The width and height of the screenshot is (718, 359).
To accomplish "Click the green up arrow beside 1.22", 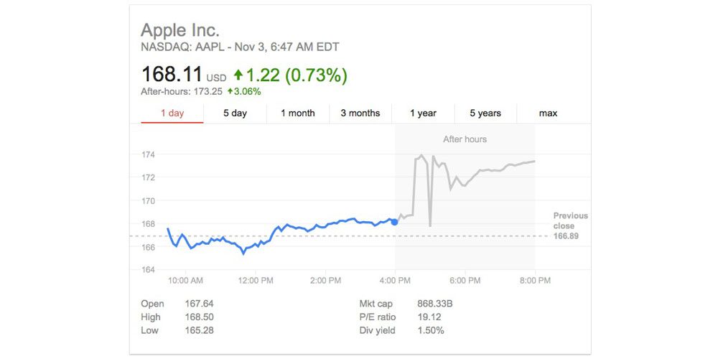I will (238, 75).
